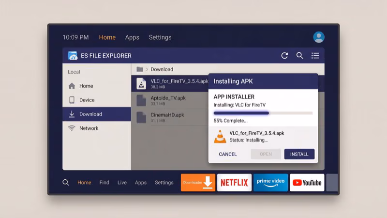
Task: Click the breadcrumb chevron arrow
Action: coord(147,69)
